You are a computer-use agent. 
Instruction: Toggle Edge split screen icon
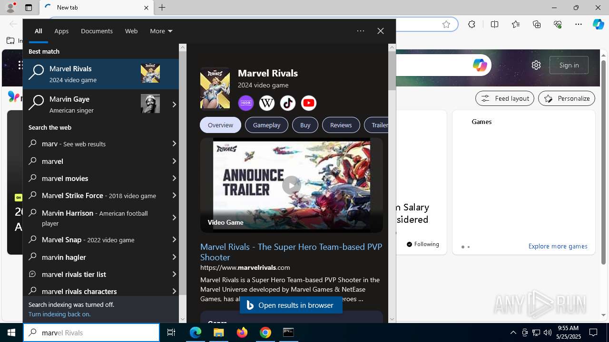494,24
